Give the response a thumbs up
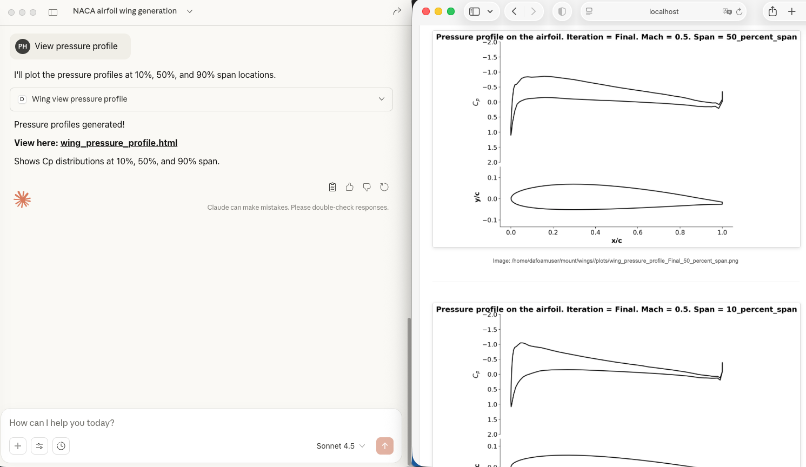The height and width of the screenshot is (467, 806). click(350, 187)
